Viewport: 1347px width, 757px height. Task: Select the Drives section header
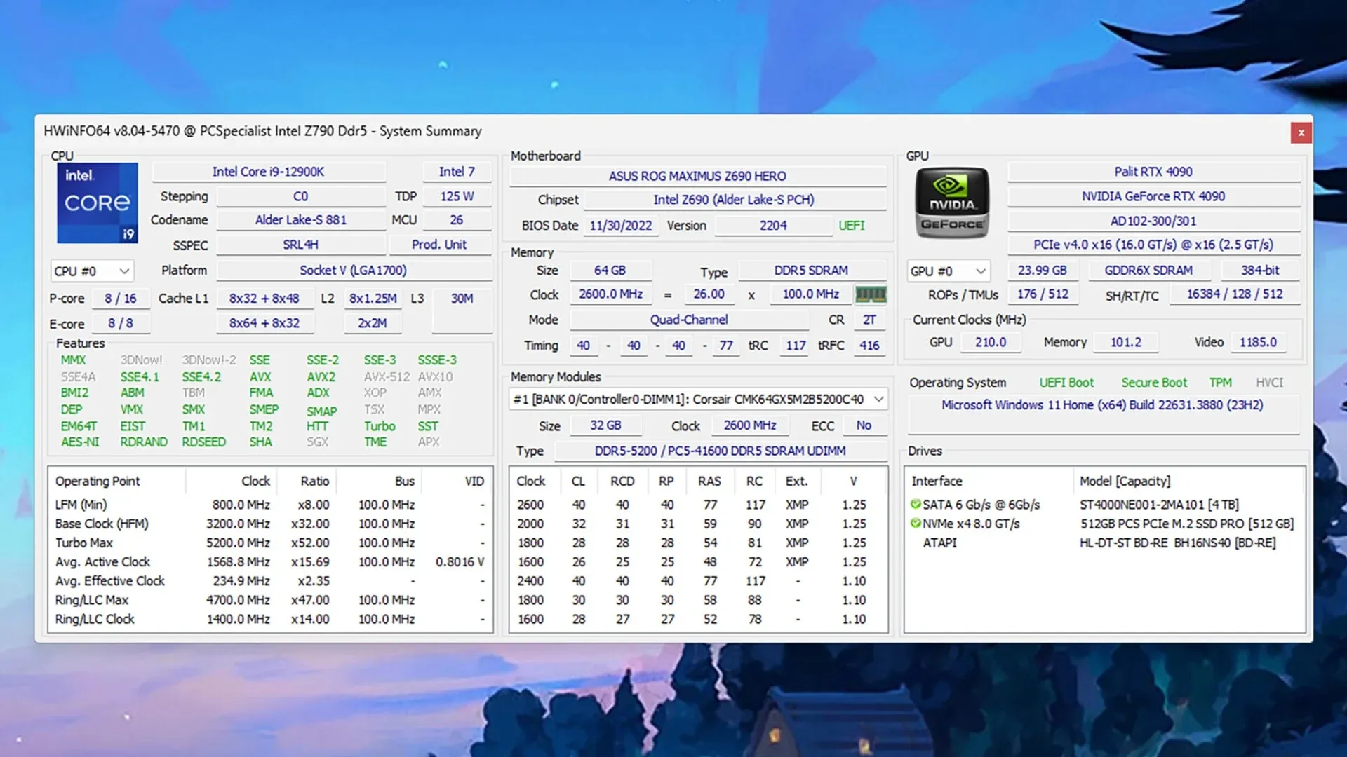[x=925, y=451]
